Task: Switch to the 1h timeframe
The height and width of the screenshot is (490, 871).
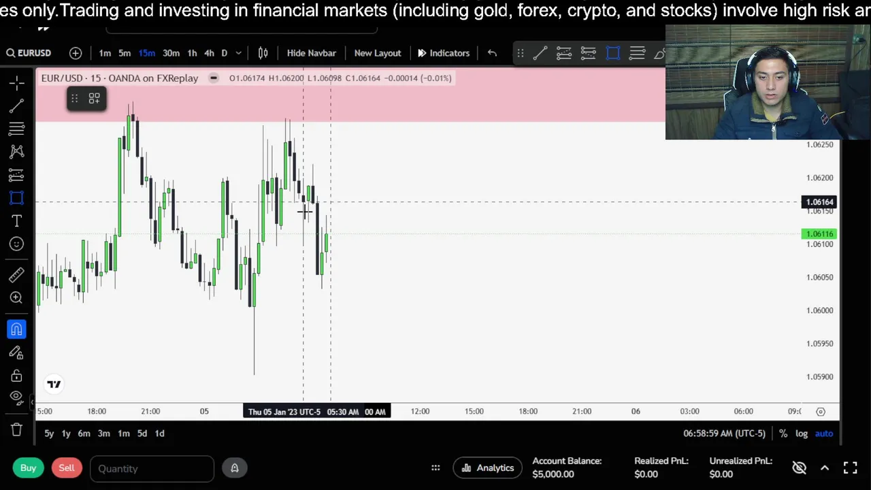Action: point(192,53)
